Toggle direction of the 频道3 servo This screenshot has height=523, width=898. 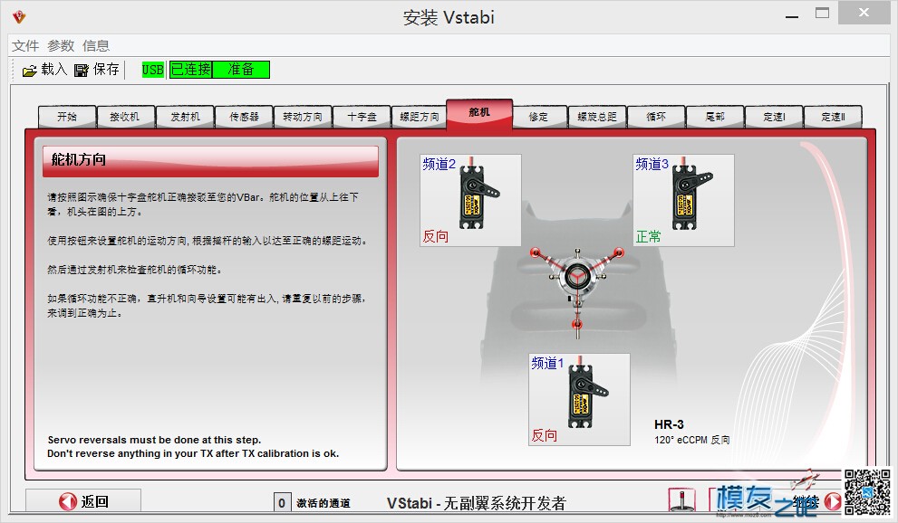point(683,200)
